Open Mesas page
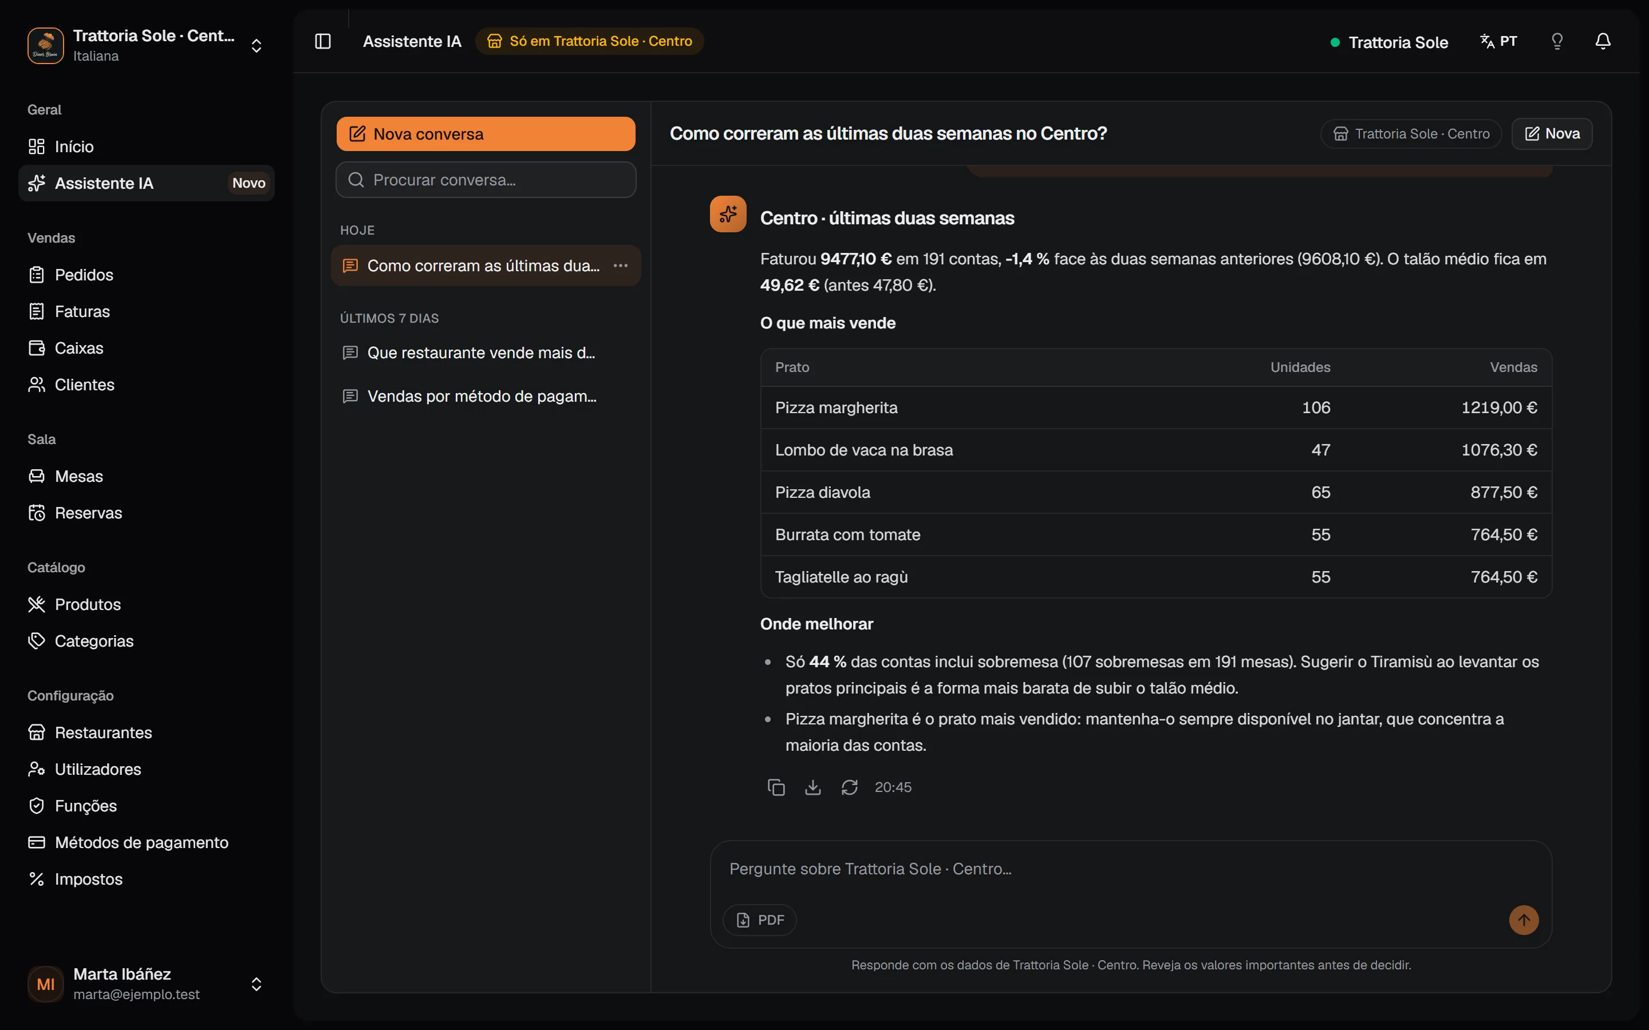 click(x=147, y=476)
